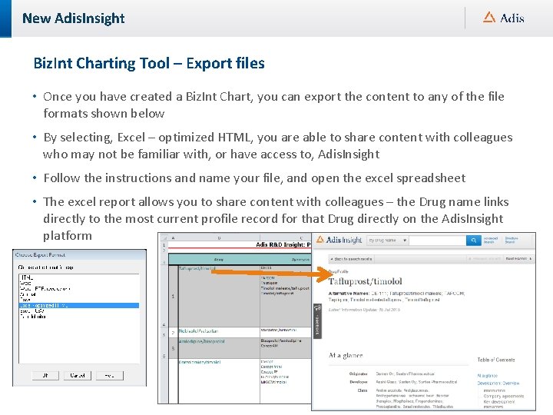Screen dimensions: 553x415
Task: Click the Developer row label
Action: point(359,382)
